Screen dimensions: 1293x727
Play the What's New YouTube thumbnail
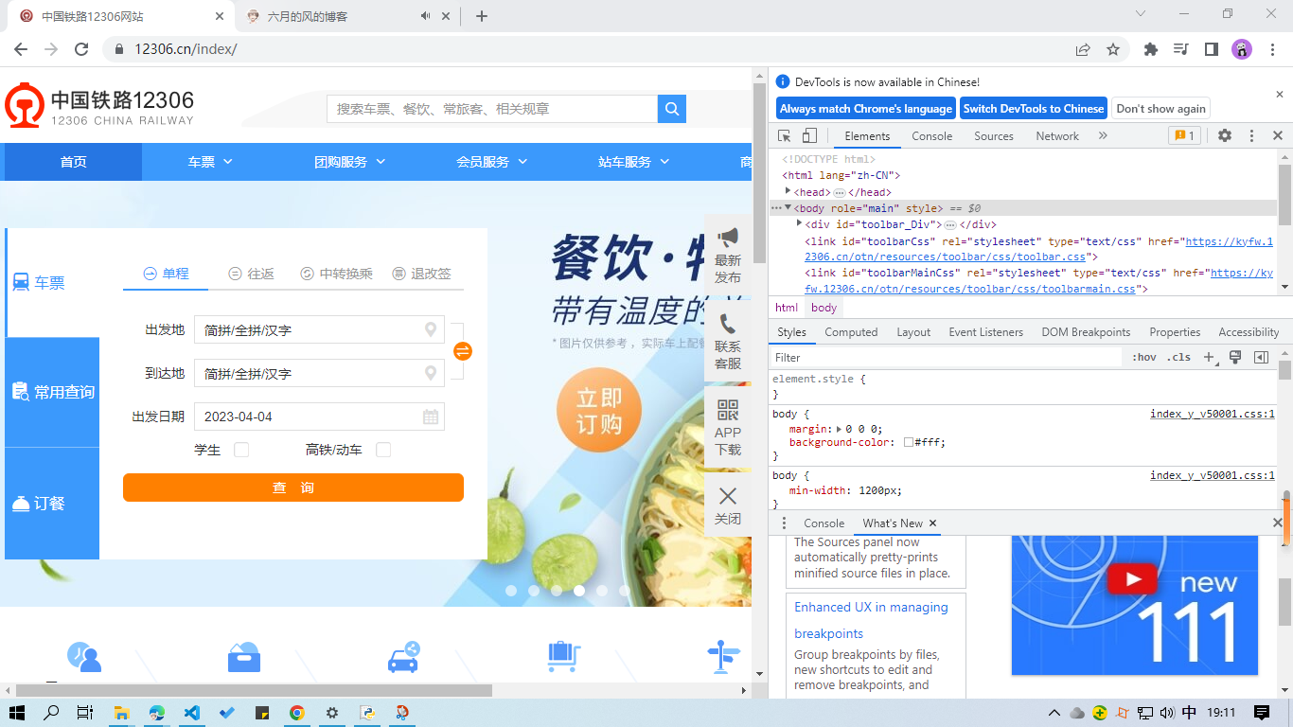1134,578
